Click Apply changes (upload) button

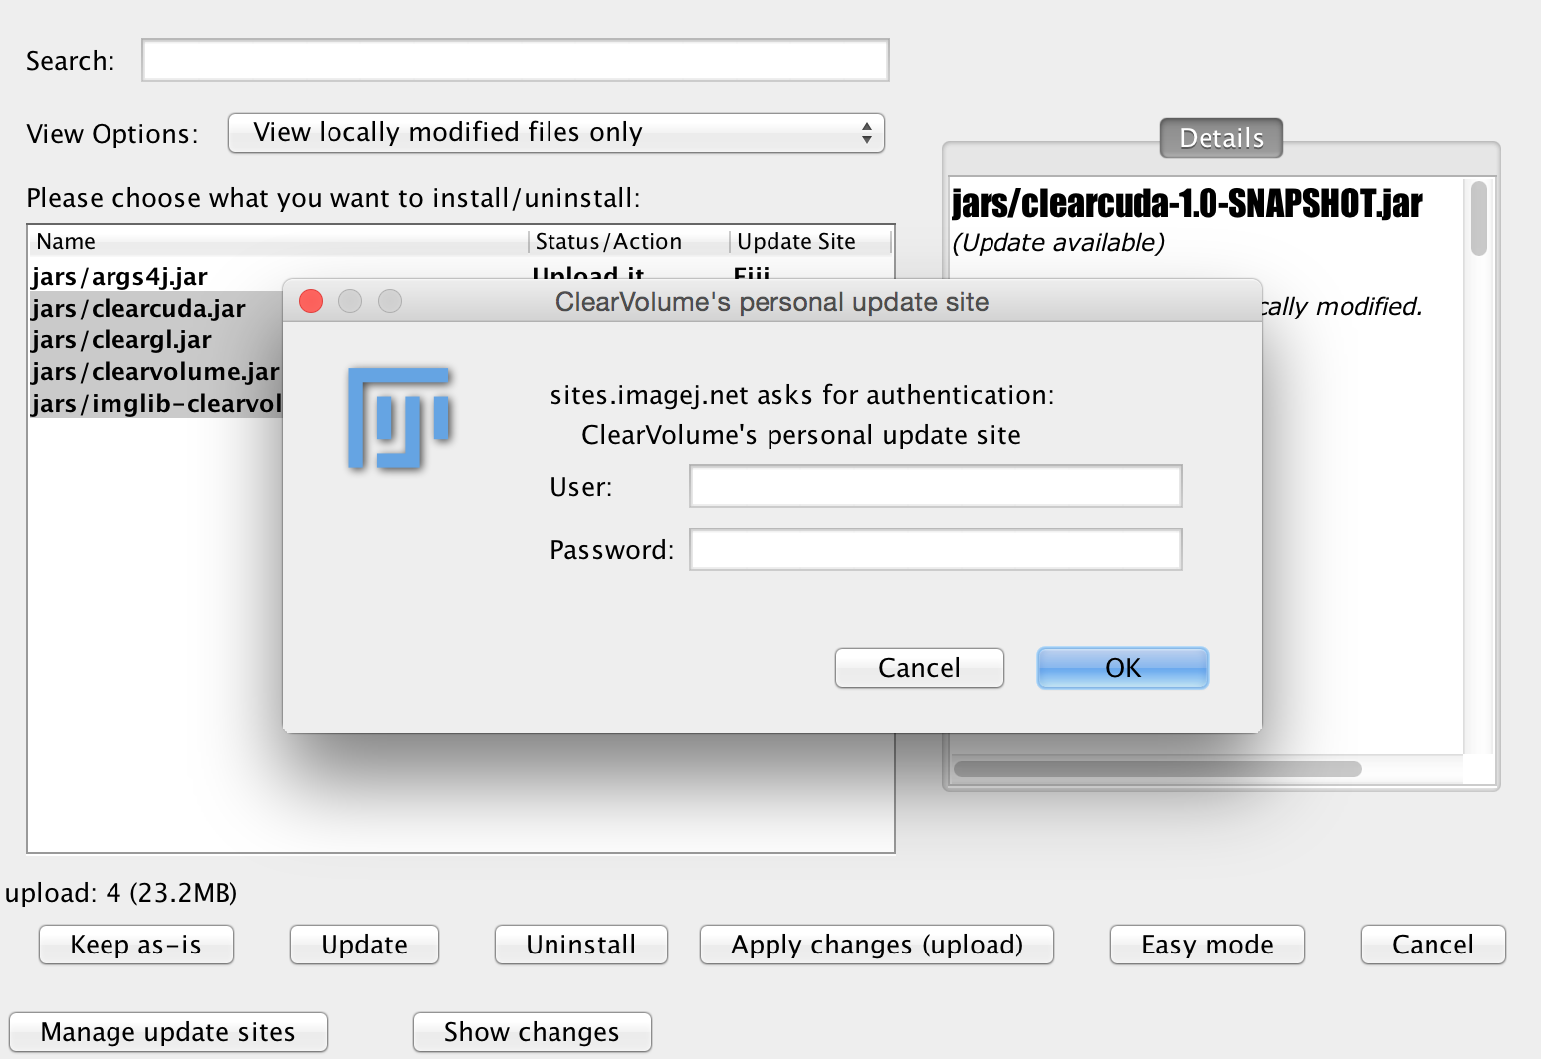[876, 945]
